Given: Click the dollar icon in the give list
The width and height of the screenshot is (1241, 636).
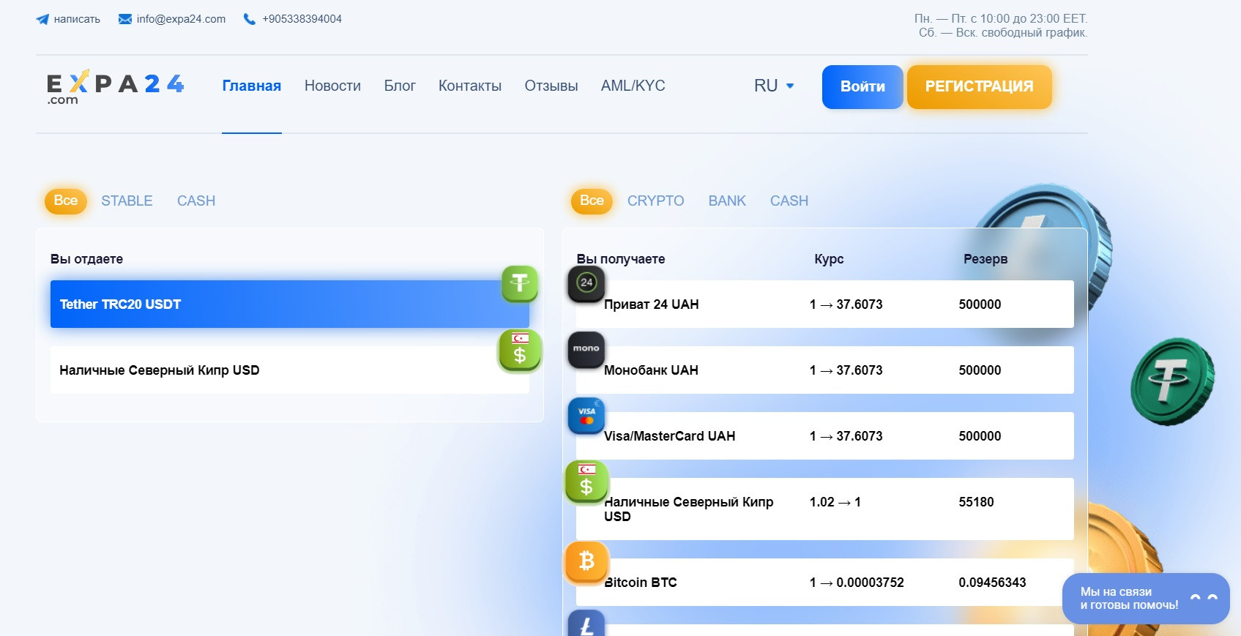Looking at the screenshot, I should (x=520, y=350).
